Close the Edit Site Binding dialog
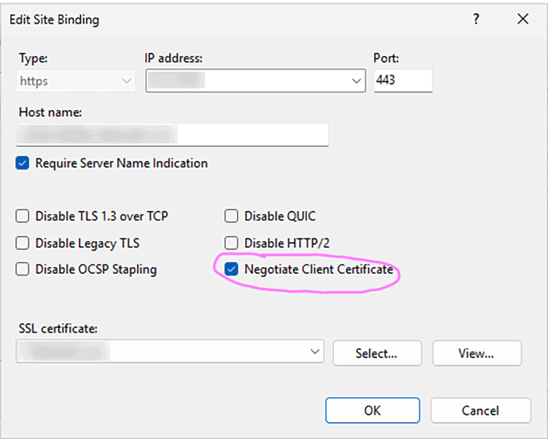The image size is (548, 439). [523, 19]
